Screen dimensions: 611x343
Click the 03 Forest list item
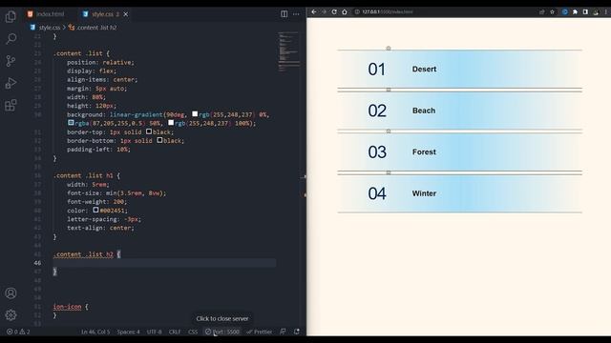460,152
